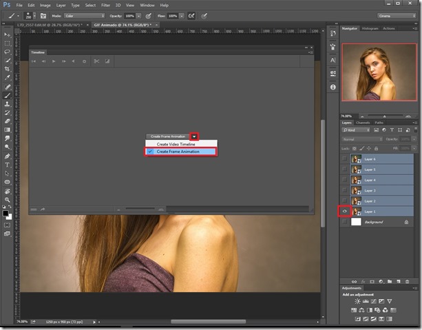Show Layer 3 visibility box
Viewport: 422px width, 330px height.
tap(344, 190)
